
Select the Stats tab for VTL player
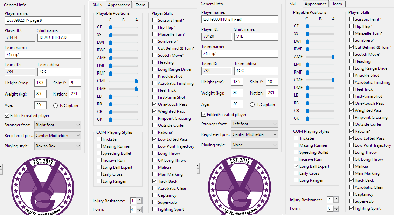tap(294, 4)
